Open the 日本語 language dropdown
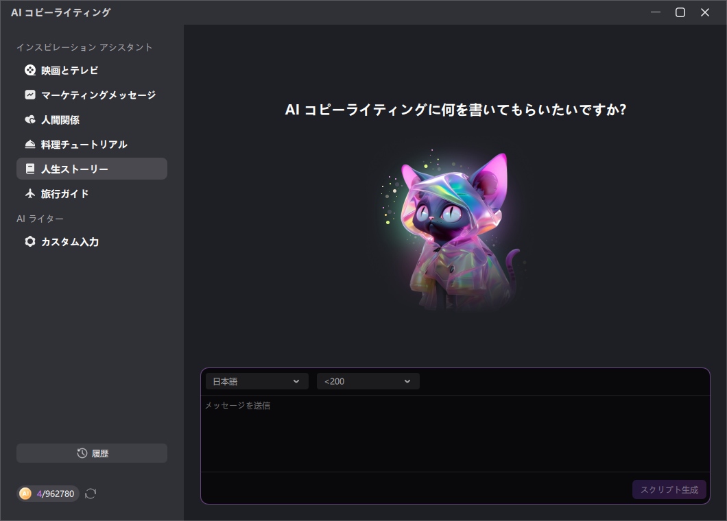The image size is (727, 521). [257, 380]
